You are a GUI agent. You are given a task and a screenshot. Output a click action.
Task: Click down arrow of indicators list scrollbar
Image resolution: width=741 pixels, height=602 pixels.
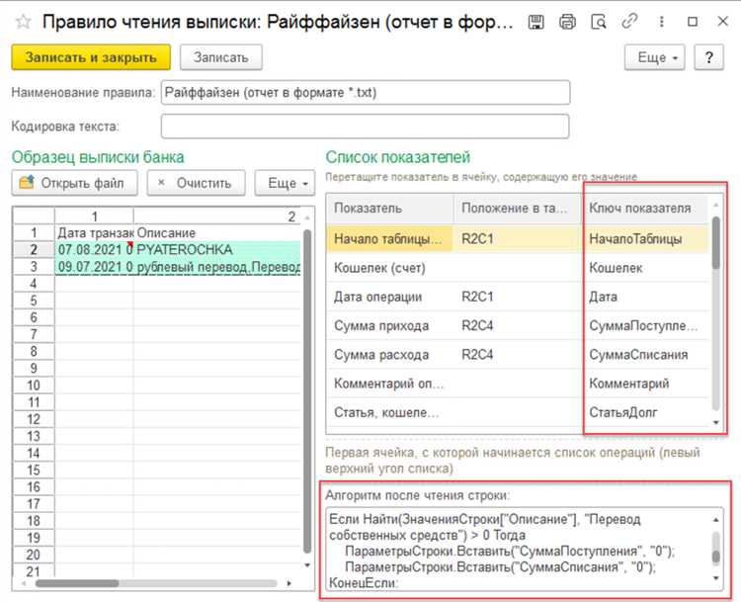click(x=717, y=422)
